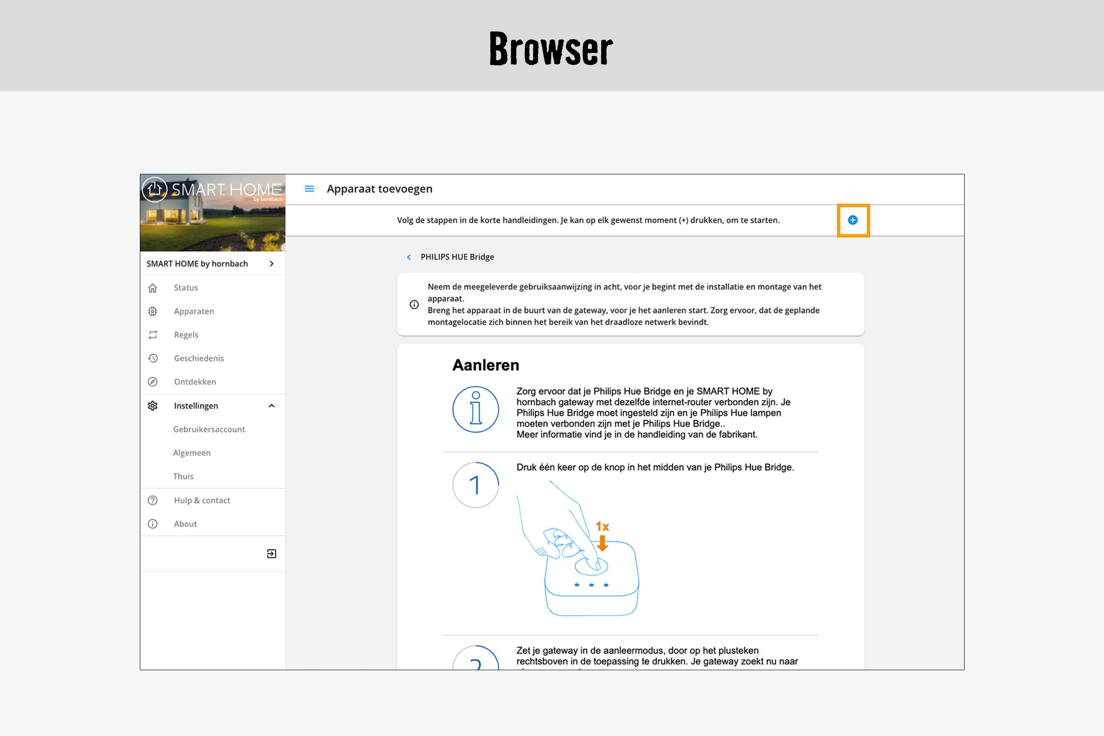
Task: Open Hulp & contact page
Action: point(213,500)
